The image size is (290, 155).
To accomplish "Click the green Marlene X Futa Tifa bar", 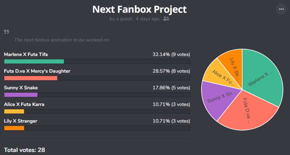I will (x=34, y=61).
